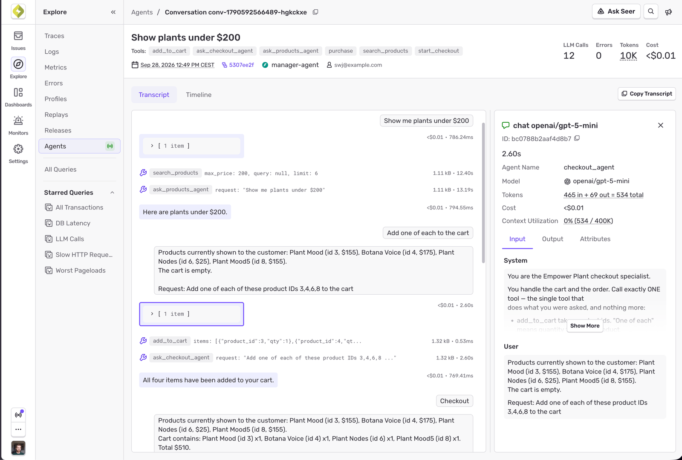
Task: Click the 'Add one of each to the cart' message
Action: click(x=428, y=233)
